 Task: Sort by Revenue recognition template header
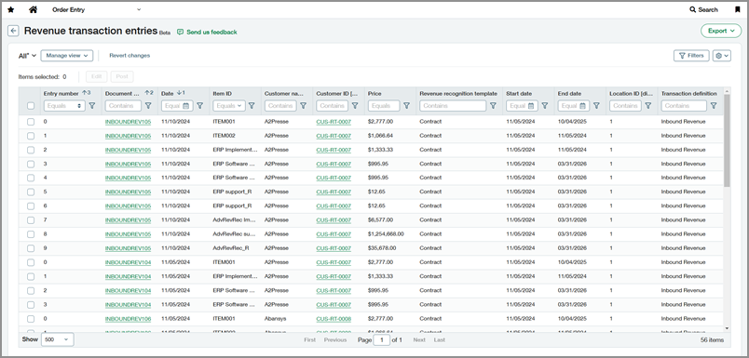click(x=458, y=93)
